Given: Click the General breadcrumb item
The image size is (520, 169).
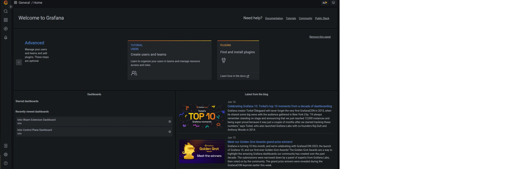Looking at the screenshot, I should (24, 3).
